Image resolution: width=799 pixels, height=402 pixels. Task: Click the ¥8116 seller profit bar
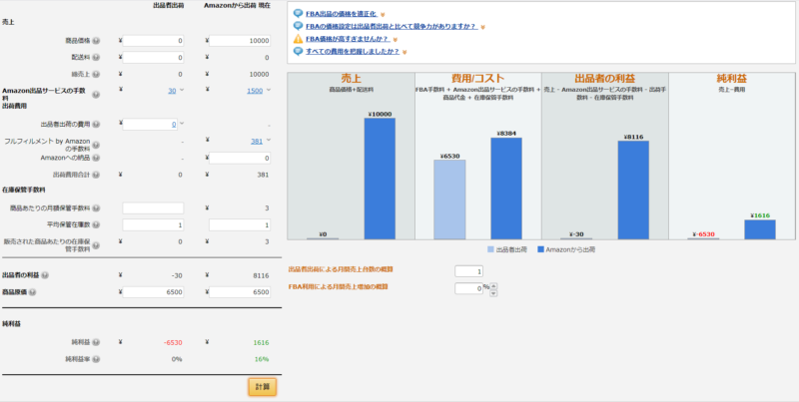633,190
